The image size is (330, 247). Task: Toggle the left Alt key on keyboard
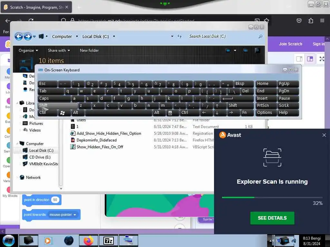click(x=78, y=113)
